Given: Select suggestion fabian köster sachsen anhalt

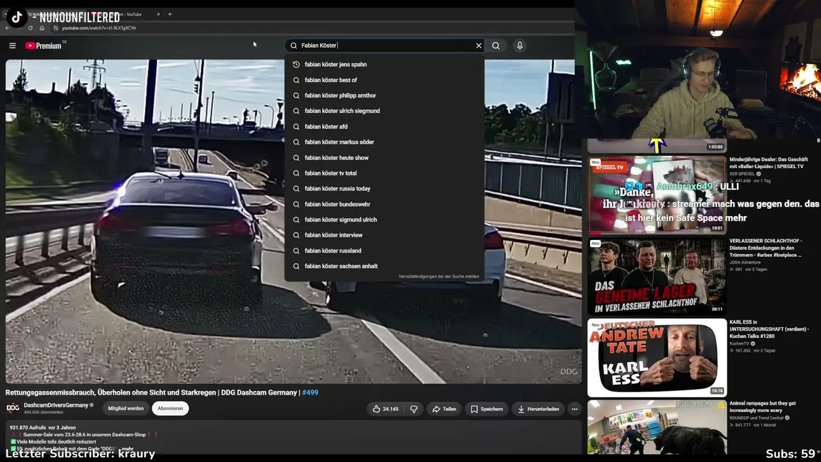Looking at the screenshot, I should pyautogui.click(x=385, y=266).
